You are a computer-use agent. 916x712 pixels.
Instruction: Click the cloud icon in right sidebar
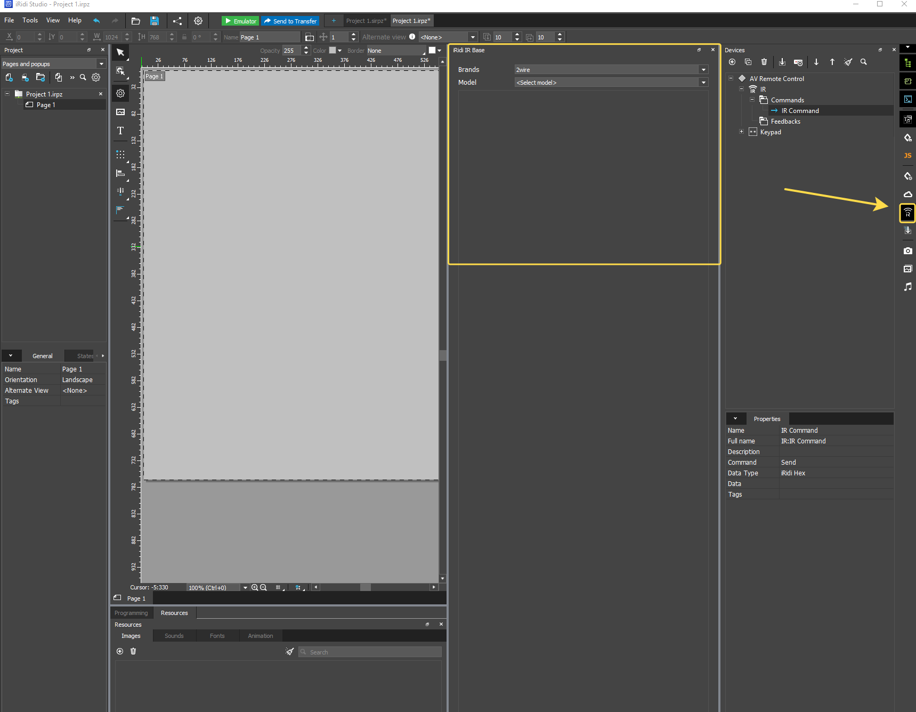click(x=907, y=194)
